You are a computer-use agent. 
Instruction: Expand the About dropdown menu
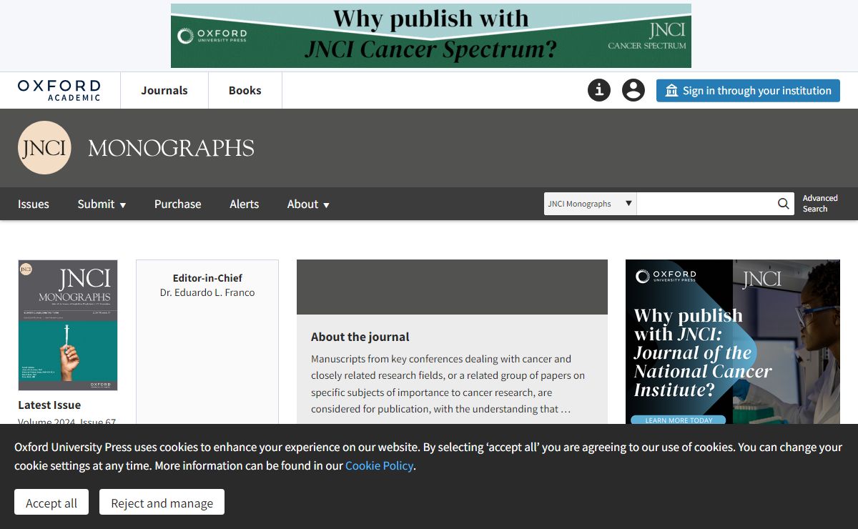308,204
